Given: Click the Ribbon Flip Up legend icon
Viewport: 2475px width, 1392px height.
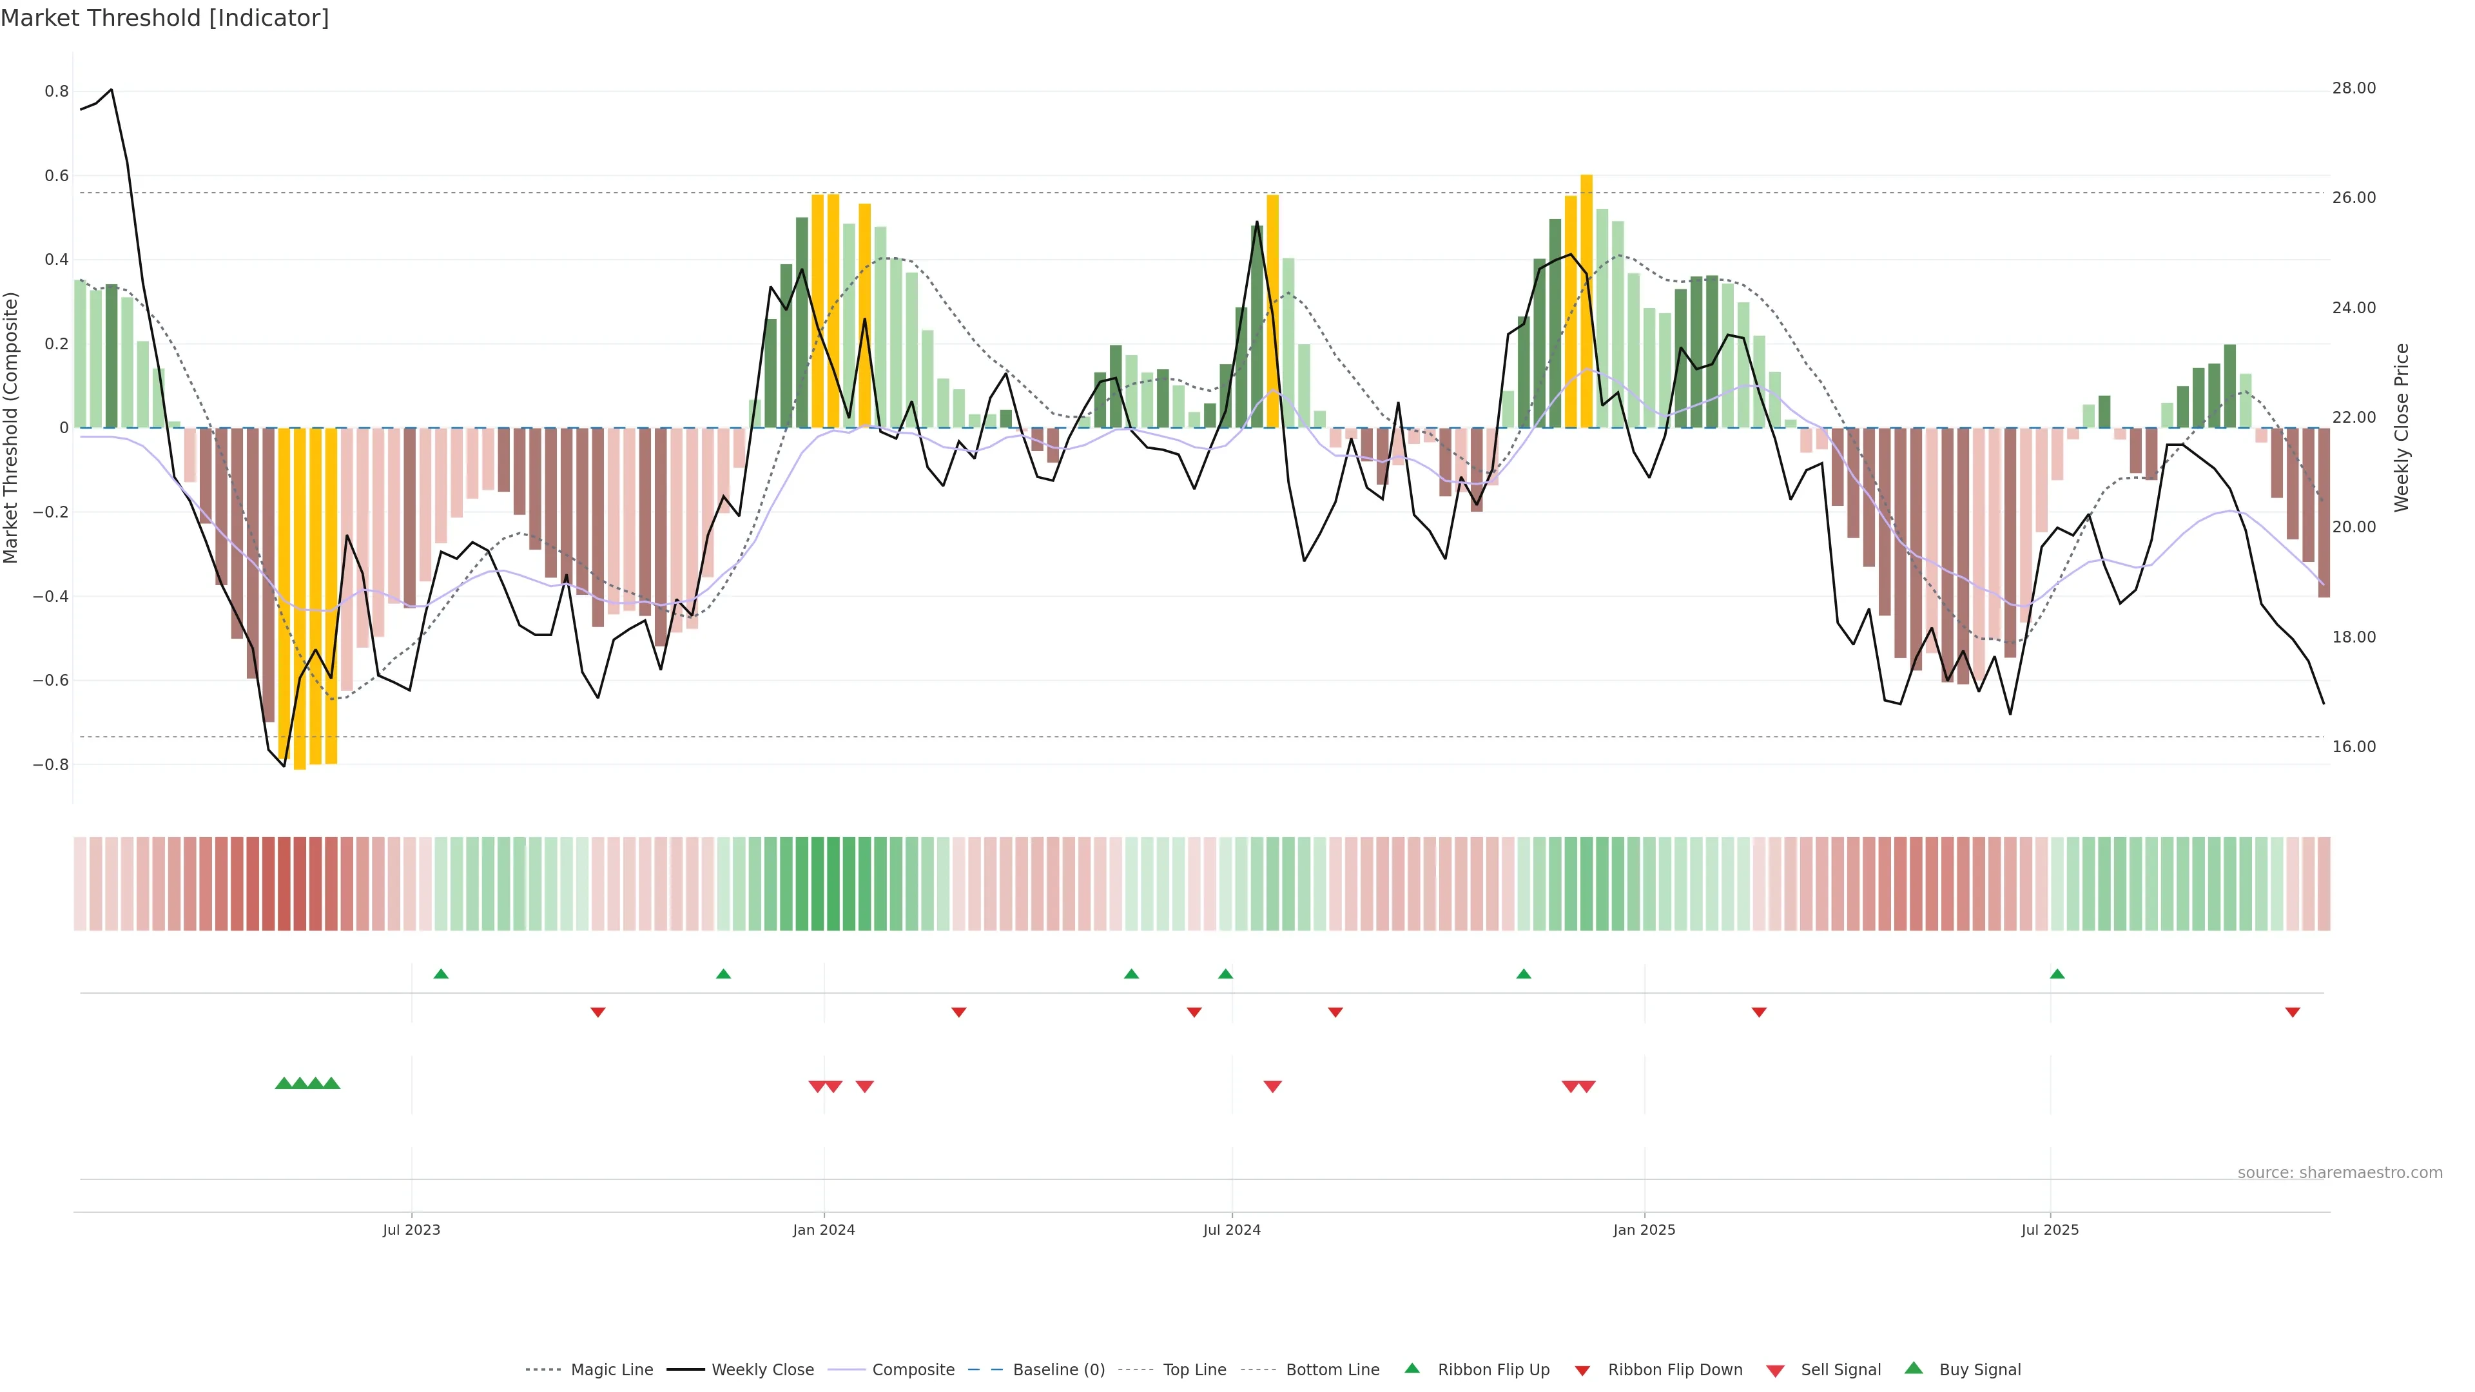Looking at the screenshot, I should pyautogui.click(x=1412, y=1368).
